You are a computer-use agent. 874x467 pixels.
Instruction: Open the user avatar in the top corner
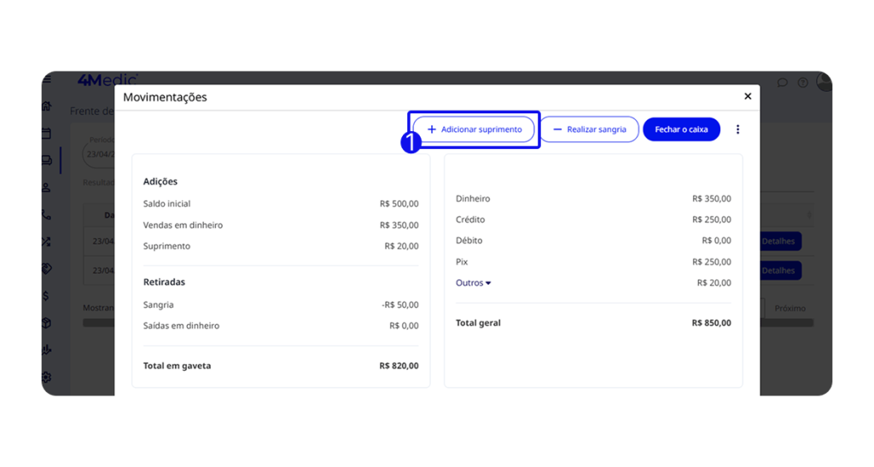coord(824,82)
